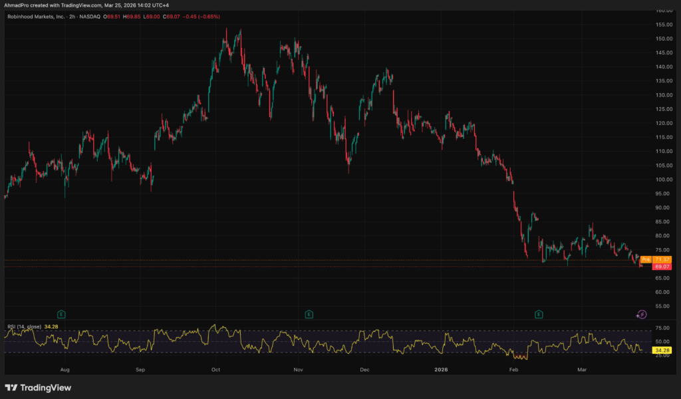The width and height of the screenshot is (681, 399).
Task: Click the red 69.07 last price tag
Action: [662, 267]
